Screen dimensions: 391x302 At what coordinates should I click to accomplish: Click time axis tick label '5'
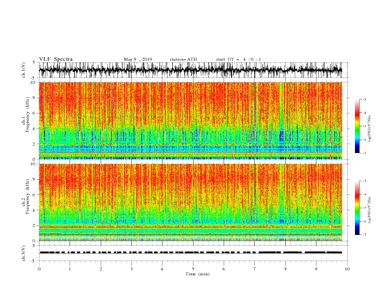point(193,269)
